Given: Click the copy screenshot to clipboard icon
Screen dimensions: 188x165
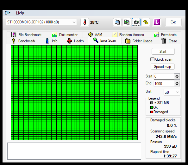Looking at the screenshot, I should 127,22.
